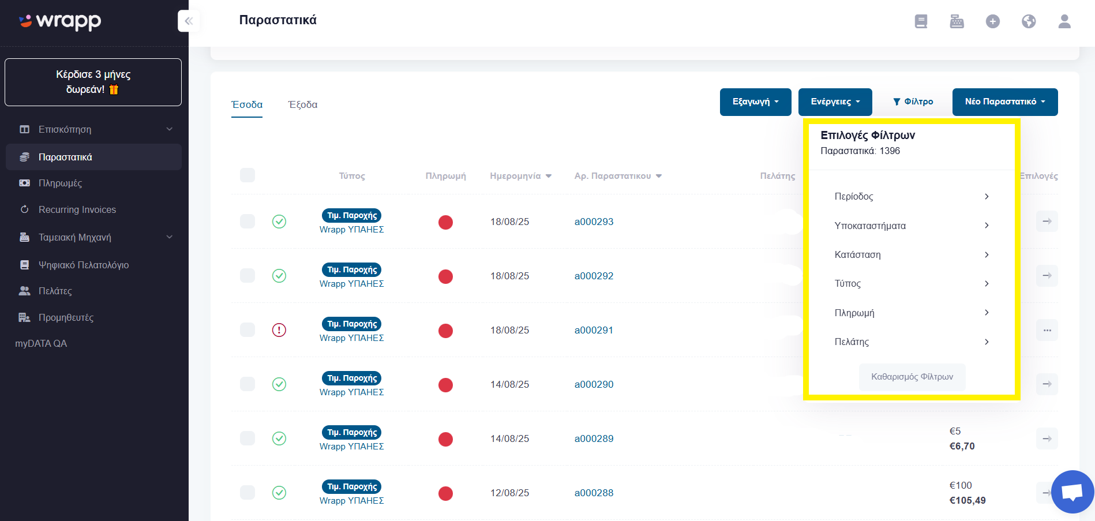Expand the Κατάσταση filter option

pyautogui.click(x=912, y=254)
